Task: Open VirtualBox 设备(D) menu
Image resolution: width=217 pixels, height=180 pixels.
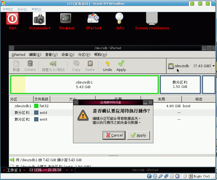Action: coord(22,9)
